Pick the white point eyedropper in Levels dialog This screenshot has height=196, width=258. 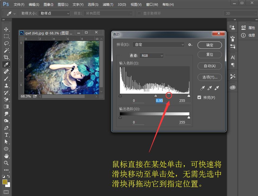pyautogui.click(x=216, y=88)
